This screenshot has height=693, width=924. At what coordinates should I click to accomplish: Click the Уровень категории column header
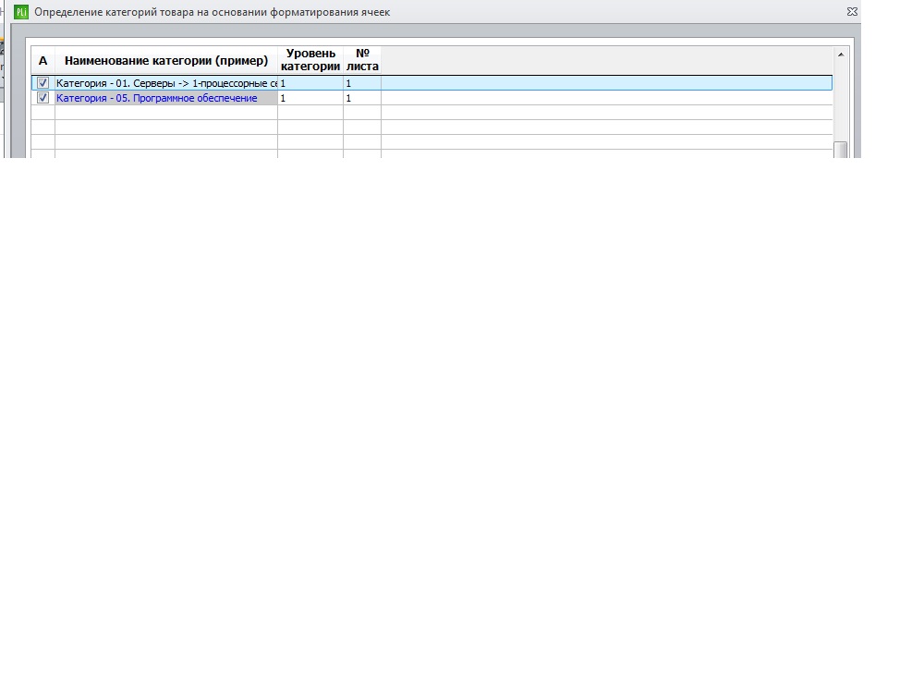[x=310, y=61]
